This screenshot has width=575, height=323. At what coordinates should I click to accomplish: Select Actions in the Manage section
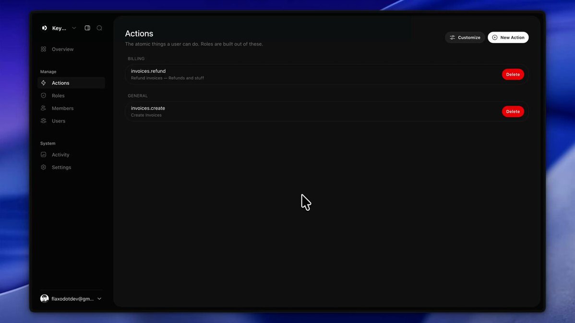pyautogui.click(x=71, y=83)
